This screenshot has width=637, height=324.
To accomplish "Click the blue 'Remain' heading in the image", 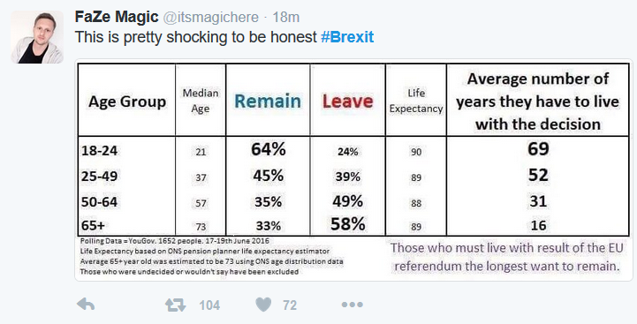I will (268, 102).
